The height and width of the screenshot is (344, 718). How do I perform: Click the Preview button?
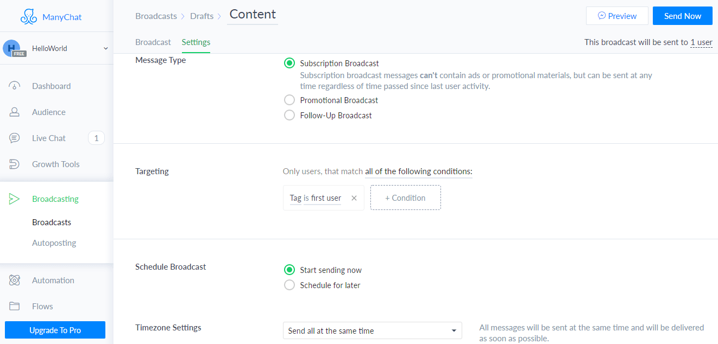pyautogui.click(x=617, y=16)
